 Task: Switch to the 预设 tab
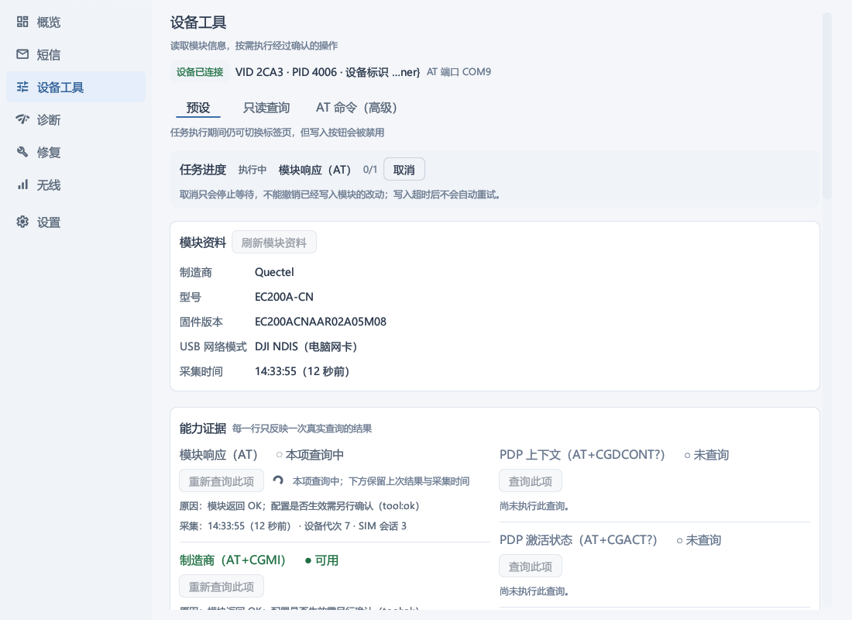pyautogui.click(x=198, y=108)
